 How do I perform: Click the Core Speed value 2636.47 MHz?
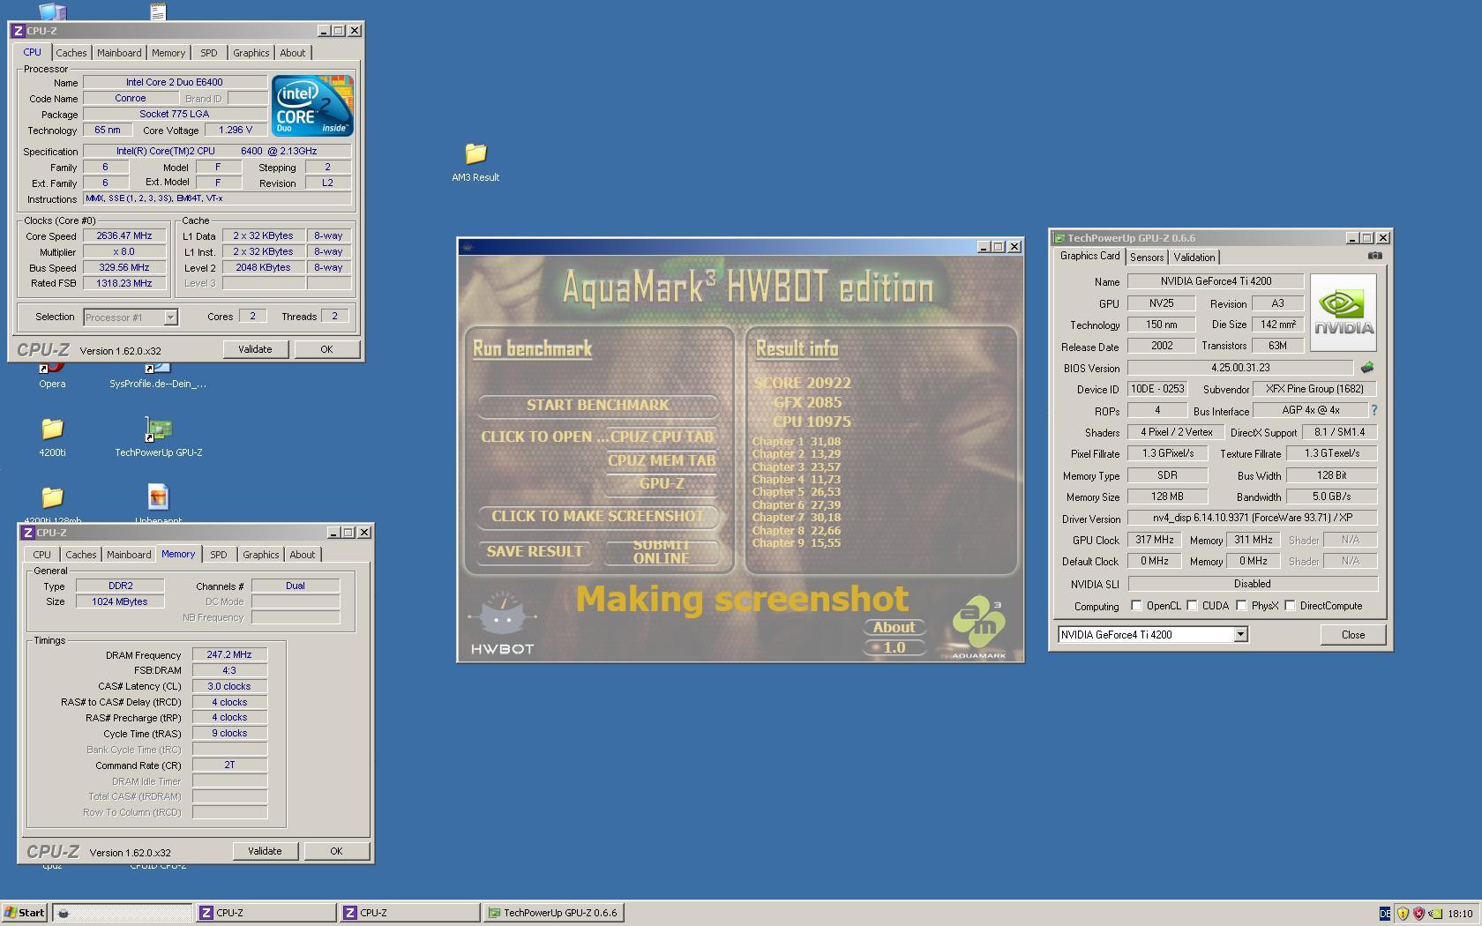[x=124, y=236]
